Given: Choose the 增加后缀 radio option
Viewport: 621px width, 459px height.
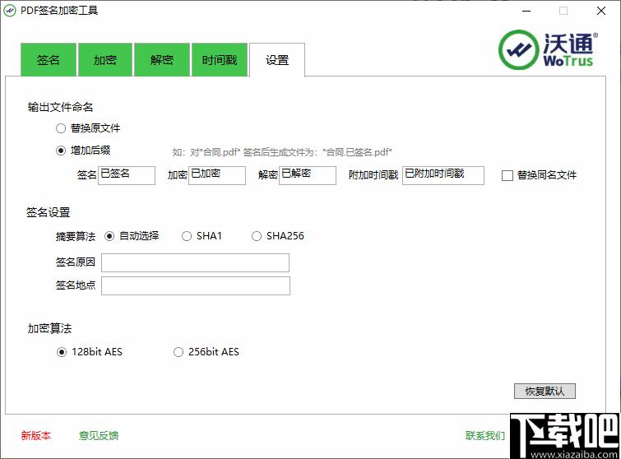Looking at the screenshot, I should pos(61,151).
